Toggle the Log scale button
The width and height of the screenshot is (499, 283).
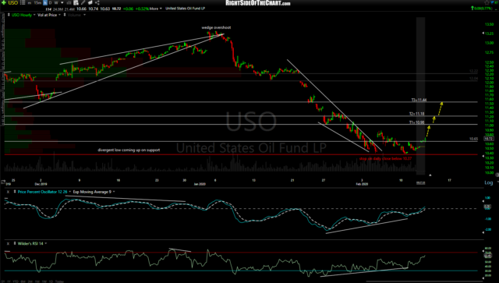(489, 182)
